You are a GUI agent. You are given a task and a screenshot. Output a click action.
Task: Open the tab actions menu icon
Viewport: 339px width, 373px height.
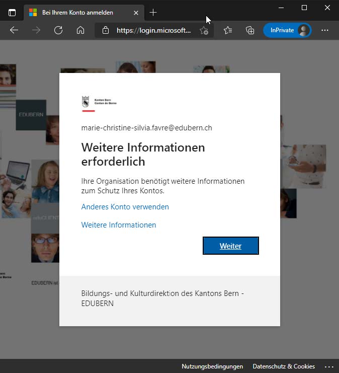pos(12,12)
